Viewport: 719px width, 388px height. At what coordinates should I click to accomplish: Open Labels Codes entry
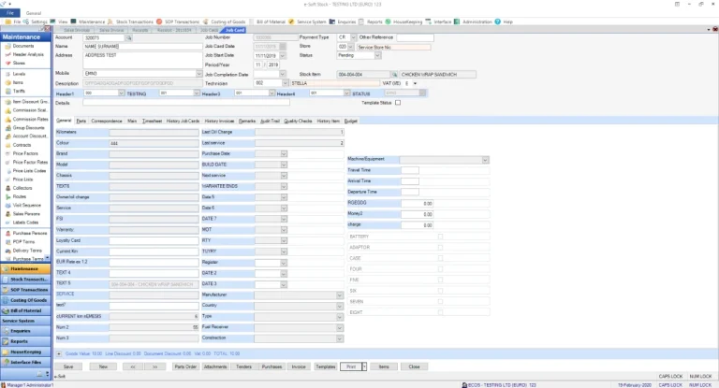click(x=25, y=223)
